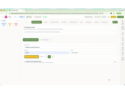Screen dimensions: 125x94
Task: Toggle the sun theme icon
Action: [x=108, y=17]
